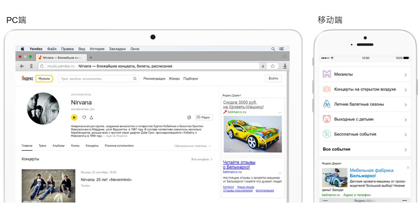Click the Мюзиклы category icon on mobile
420x220 pixels.
(327, 74)
